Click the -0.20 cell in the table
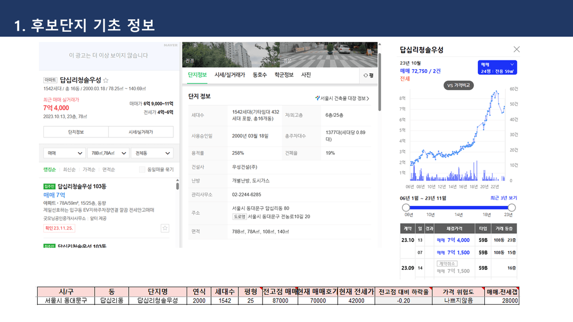The image size is (573, 322). click(403, 300)
